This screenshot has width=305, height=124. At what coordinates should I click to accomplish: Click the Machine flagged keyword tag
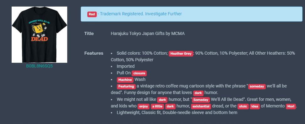125,80
